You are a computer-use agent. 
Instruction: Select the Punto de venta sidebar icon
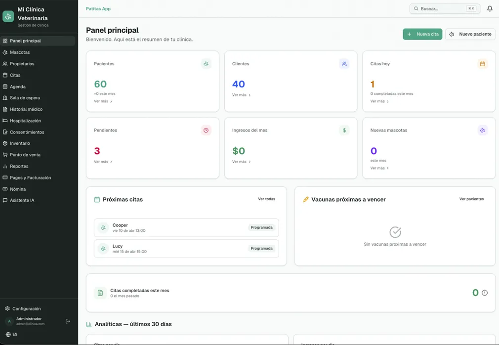(x=5, y=154)
